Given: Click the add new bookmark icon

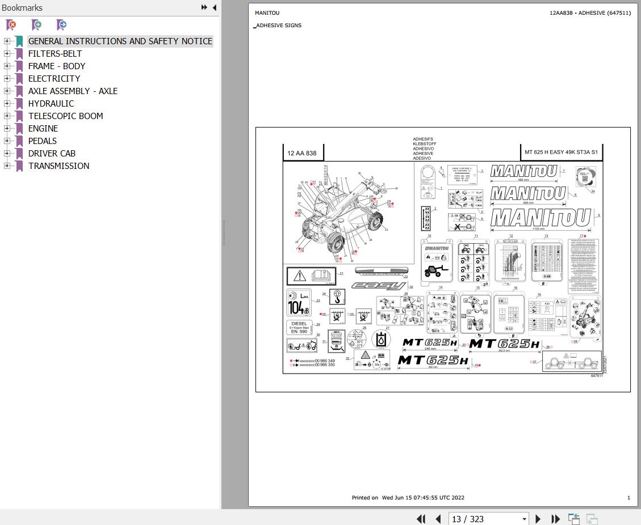Looking at the screenshot, I should pyautogui.click(x=36, y=25).
